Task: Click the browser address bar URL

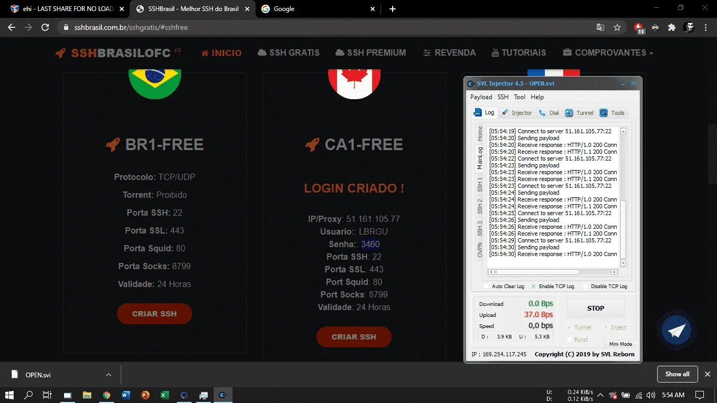Action: (131, 27)
